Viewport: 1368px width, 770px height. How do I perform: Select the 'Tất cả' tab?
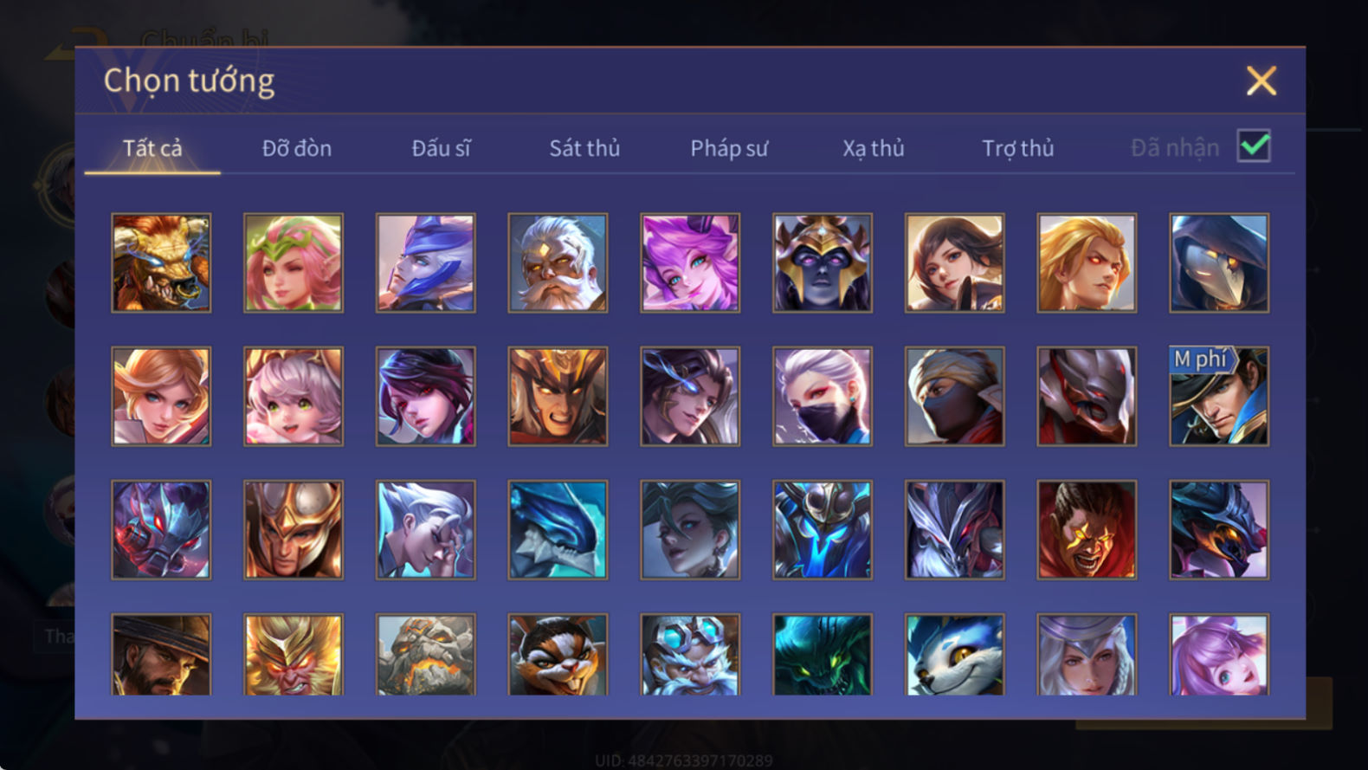pos(152,148)
